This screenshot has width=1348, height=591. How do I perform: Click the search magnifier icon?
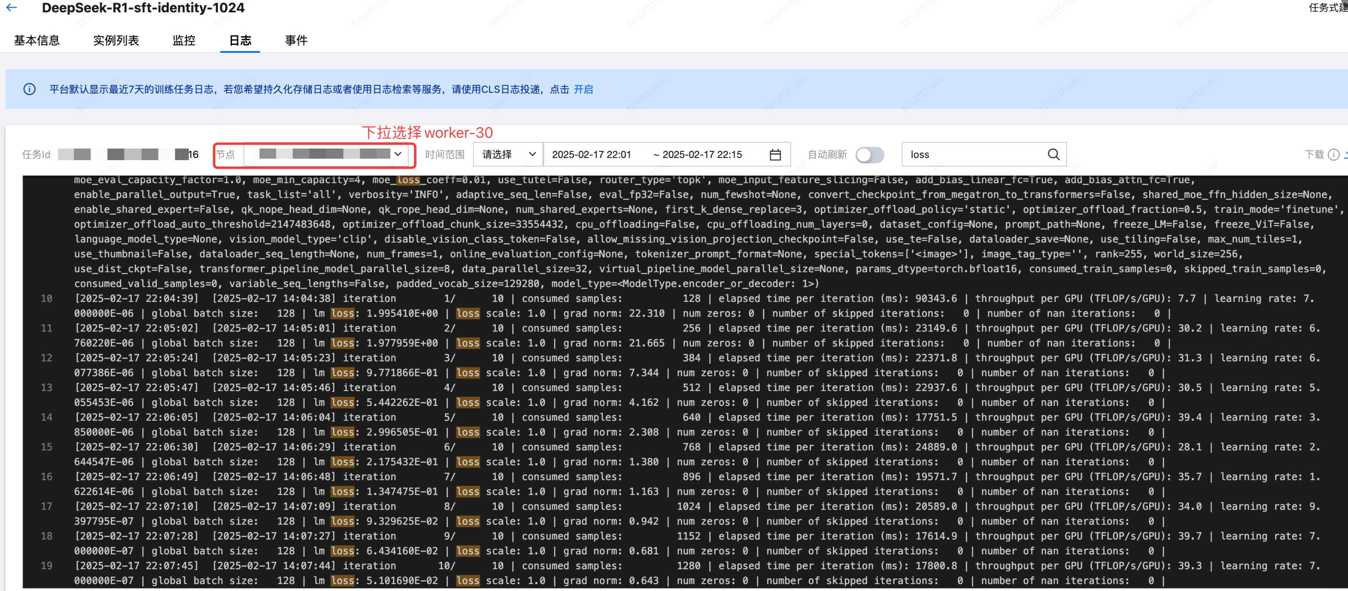click(1054, 154)
